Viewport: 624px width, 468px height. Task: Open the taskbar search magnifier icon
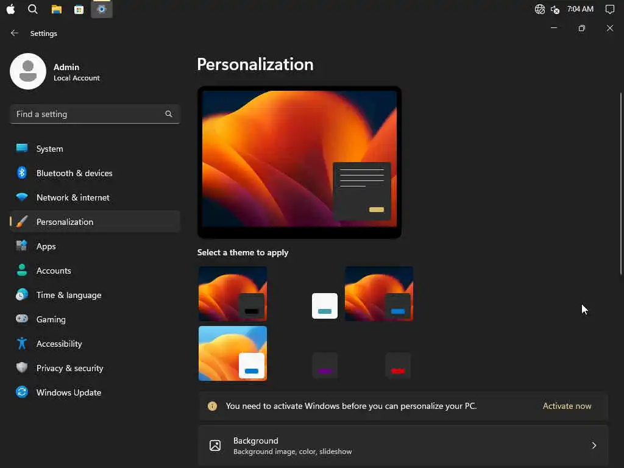pyautogui.click(x=33, y=9)
